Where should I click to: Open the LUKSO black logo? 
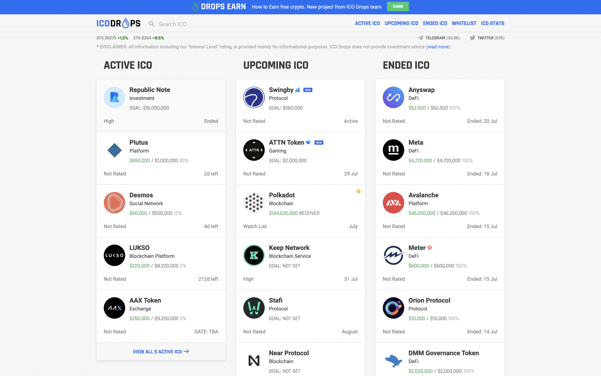[114, 255]
